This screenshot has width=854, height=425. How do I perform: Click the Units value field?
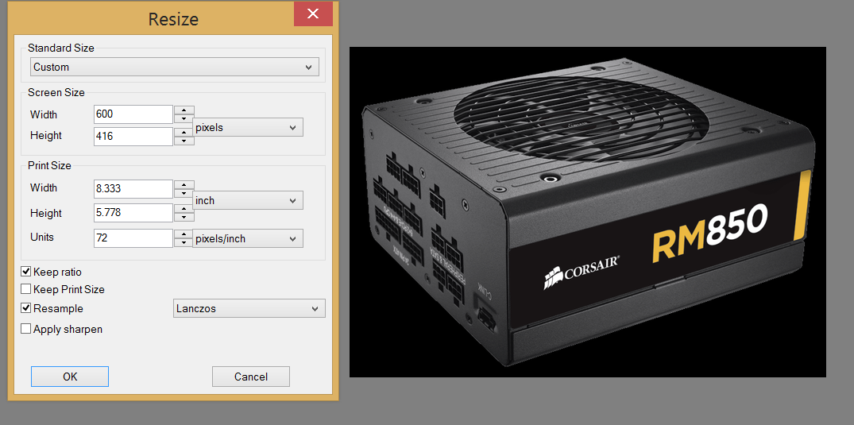click(x=133, y=238)
